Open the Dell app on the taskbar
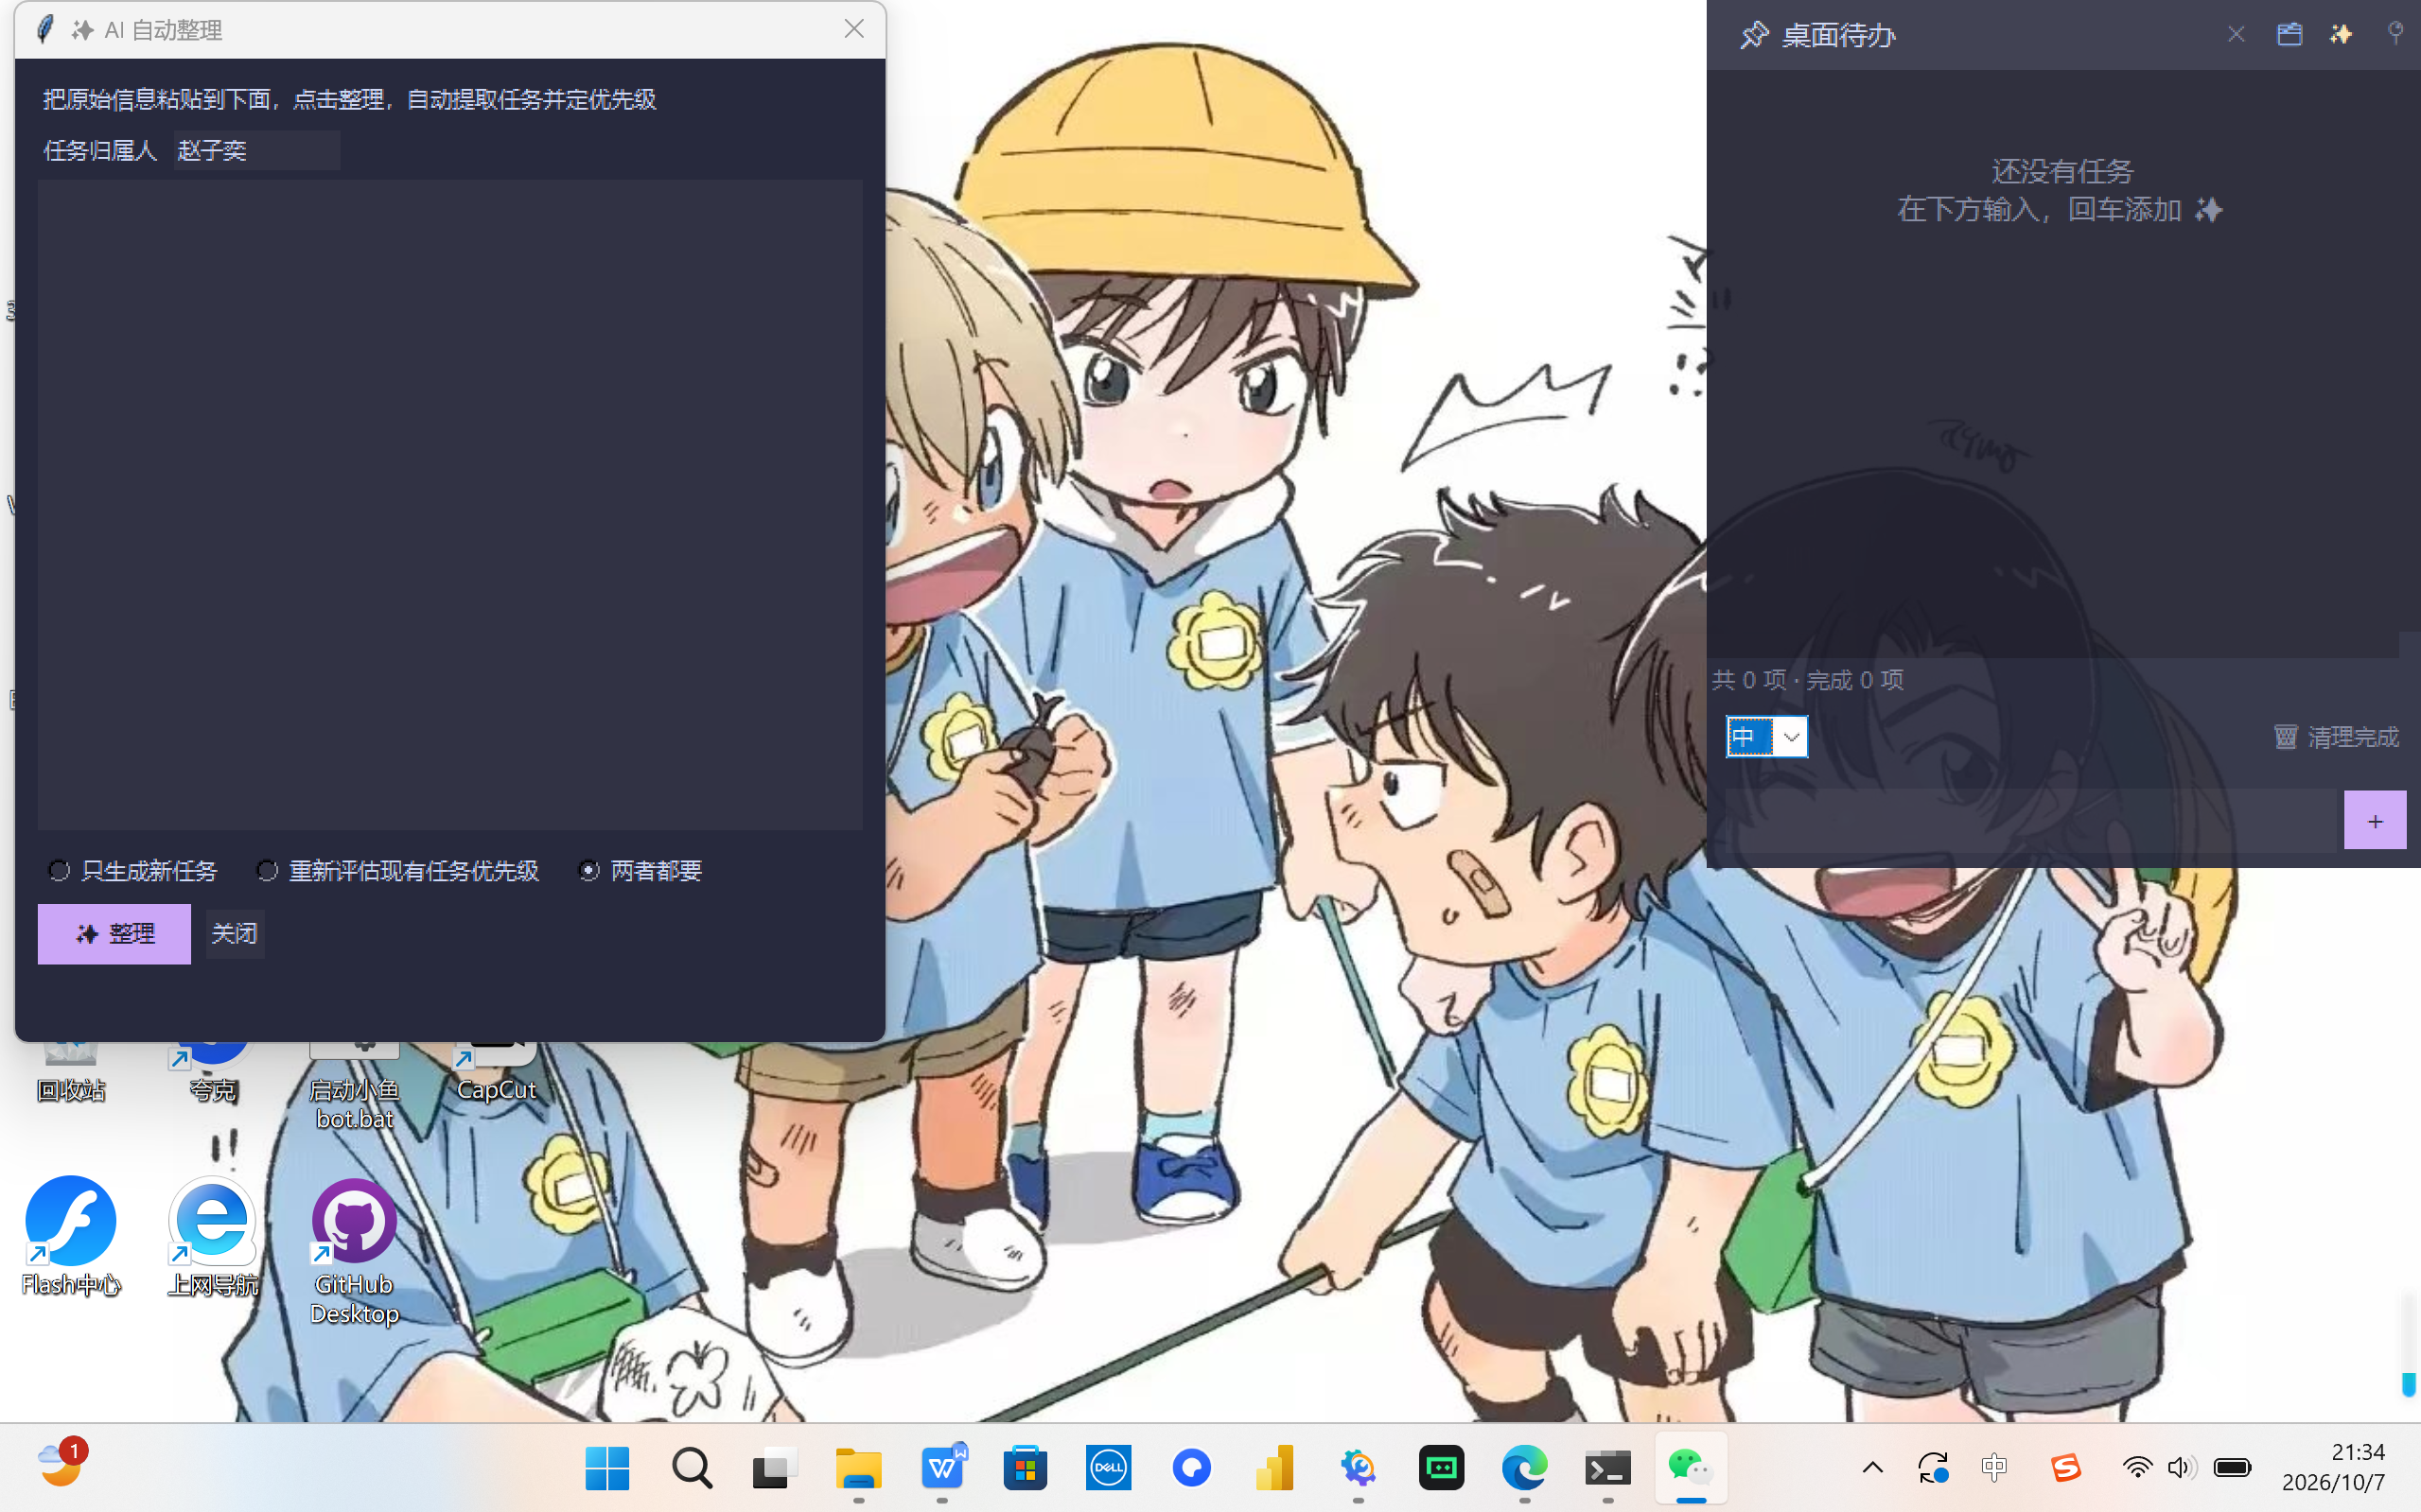The width and height of the screenshot is (2421, 1512). 1109,1468
